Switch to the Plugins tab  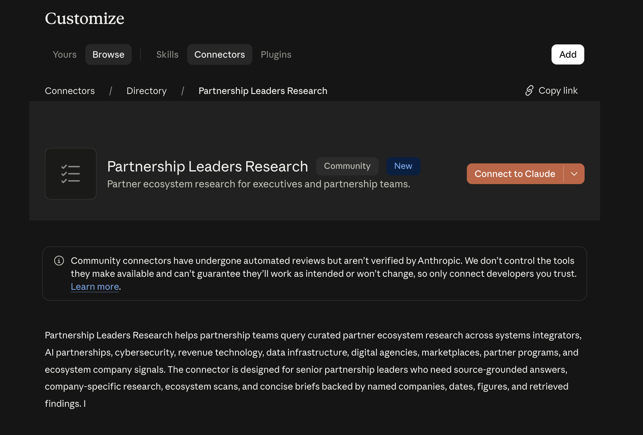click(x=276, y=54)
